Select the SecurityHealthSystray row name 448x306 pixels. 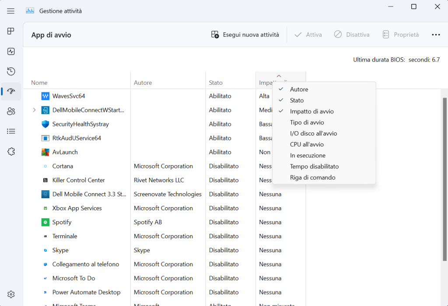tap(80, 124)
